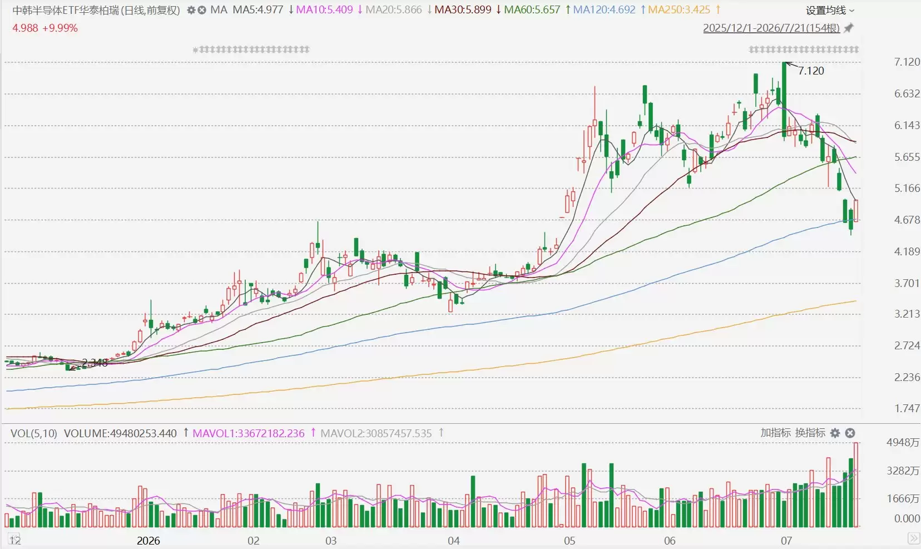921x549 pixels.
Task: Click the VOLUME:49480253.440 value
Action: 120,433
